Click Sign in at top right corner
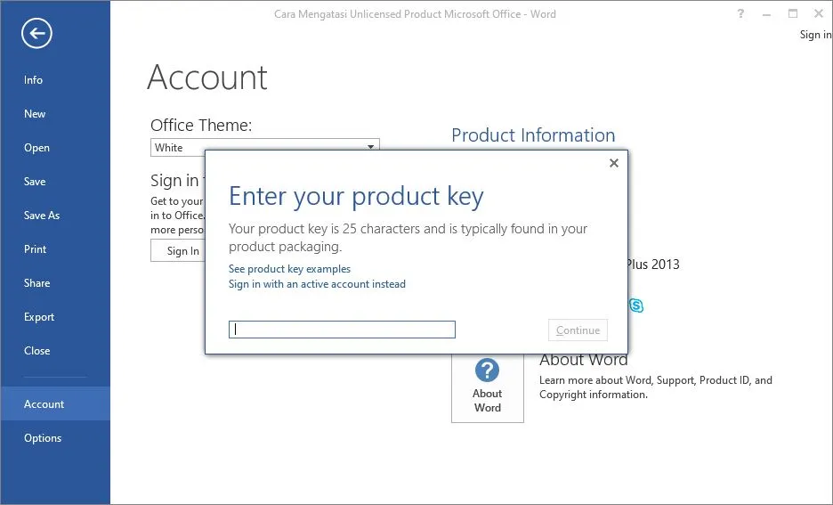 point(815,35)
